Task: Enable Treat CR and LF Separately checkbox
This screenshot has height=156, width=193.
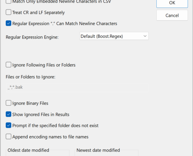Action: pos(9,12)
